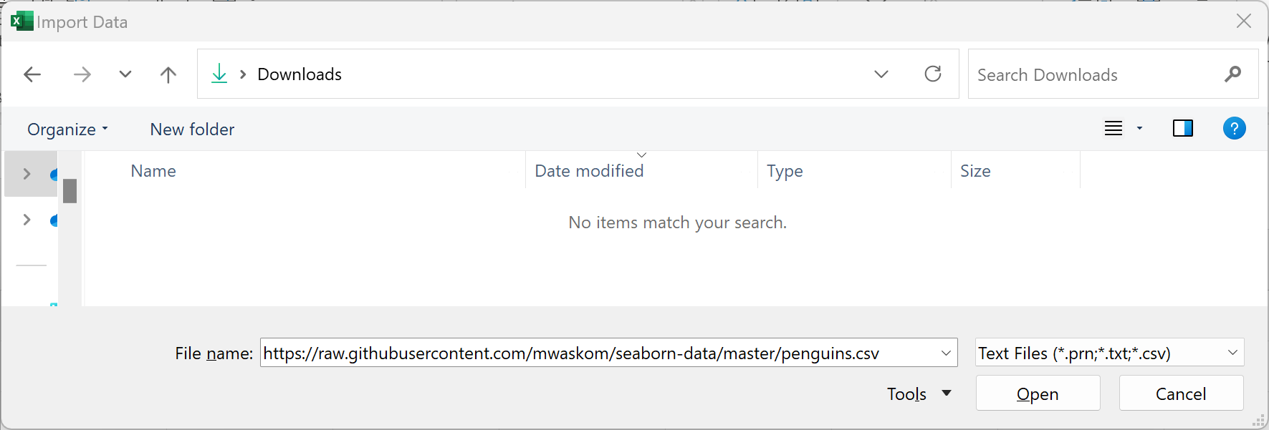Click the Downloads arrow icon in address bar
Viewport: 1269px width, 430px height.
point(219,74)
